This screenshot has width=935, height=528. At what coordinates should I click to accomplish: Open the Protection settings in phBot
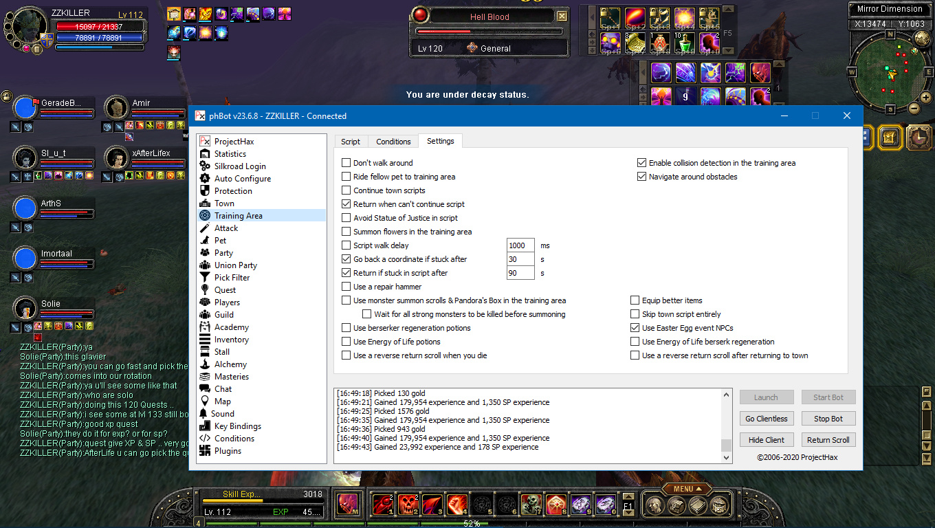(232, 191)
